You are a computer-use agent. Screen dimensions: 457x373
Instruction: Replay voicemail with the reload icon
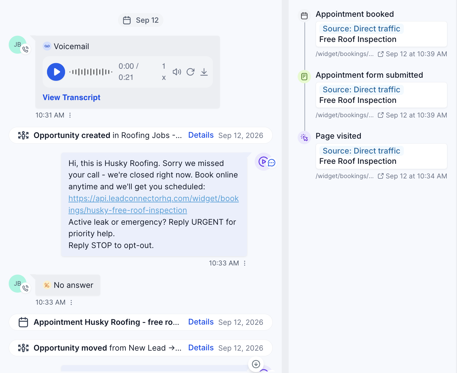(191, 72)
